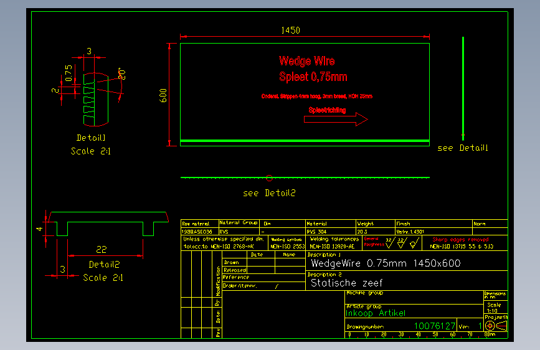
Task: Select the drawing number '10076127'
Action: point(435,326)
